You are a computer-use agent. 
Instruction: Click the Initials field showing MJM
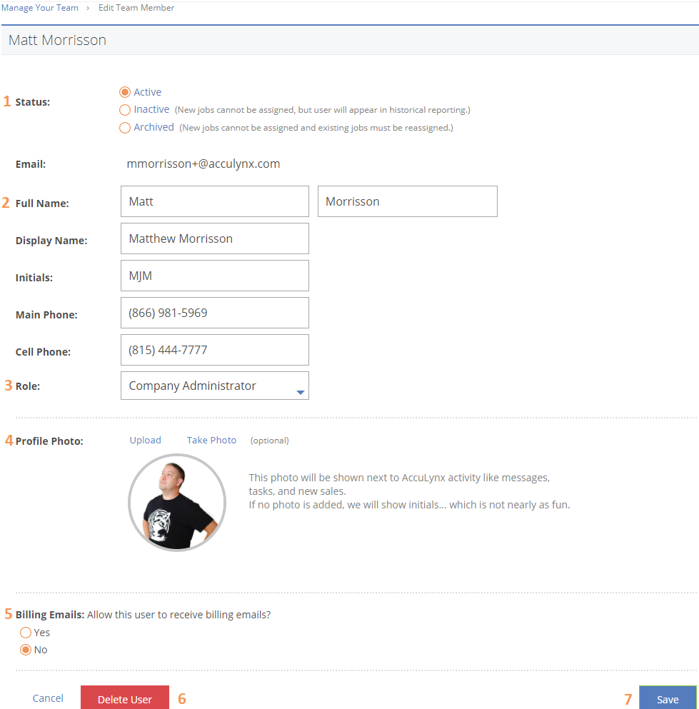[215, 276]
